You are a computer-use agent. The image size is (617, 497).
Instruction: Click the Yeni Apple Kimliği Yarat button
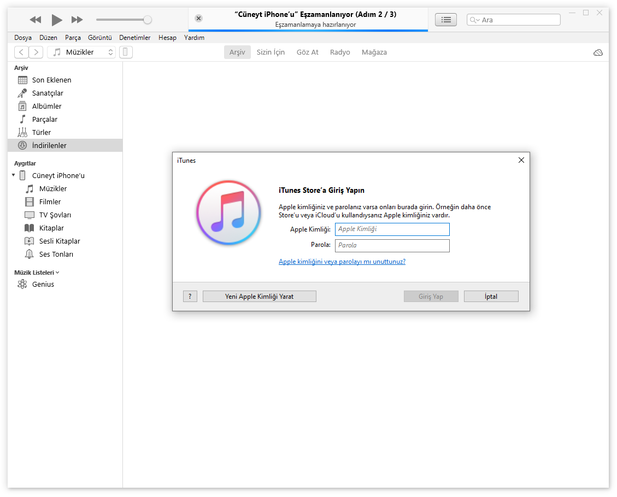point(259,297)
